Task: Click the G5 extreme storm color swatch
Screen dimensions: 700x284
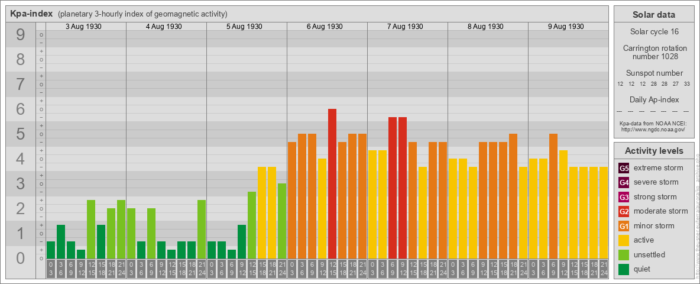Action: tap(624, 168)
